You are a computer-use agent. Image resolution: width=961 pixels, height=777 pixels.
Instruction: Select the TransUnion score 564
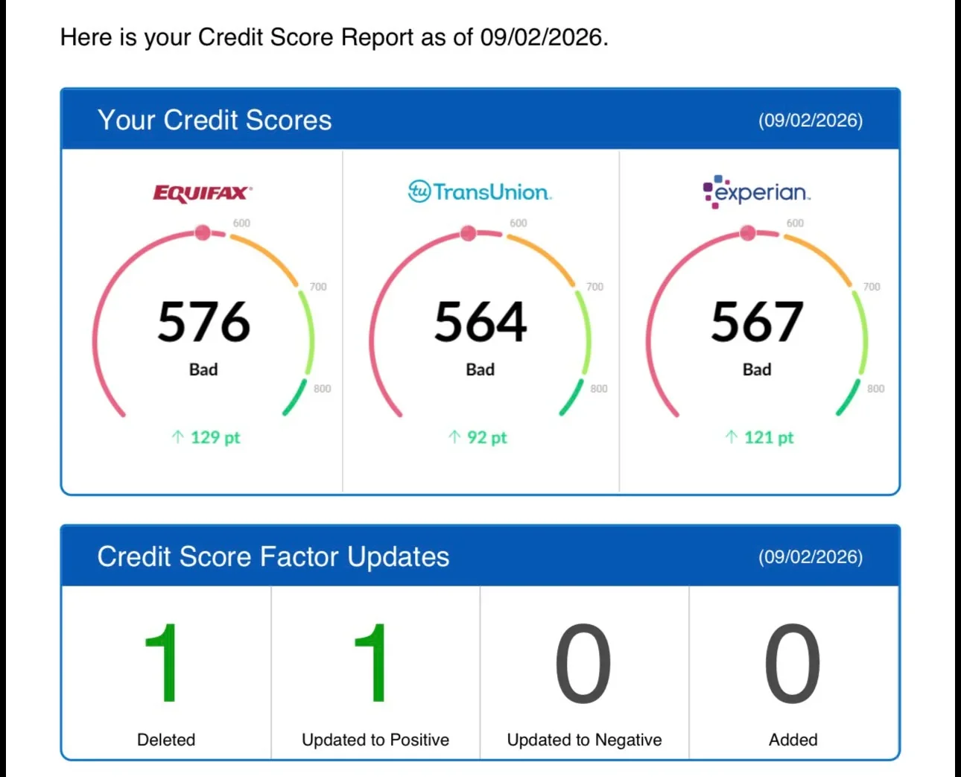click(480, 322)
